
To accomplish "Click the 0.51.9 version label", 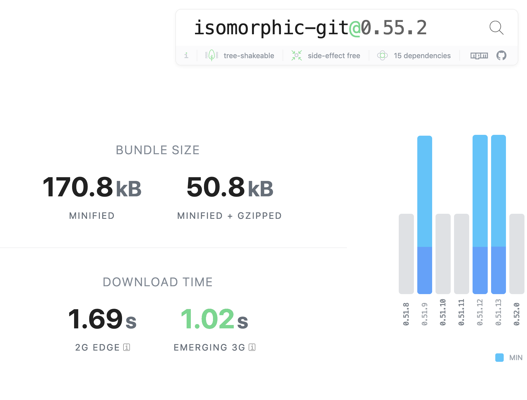I will (x=425, y=314).
